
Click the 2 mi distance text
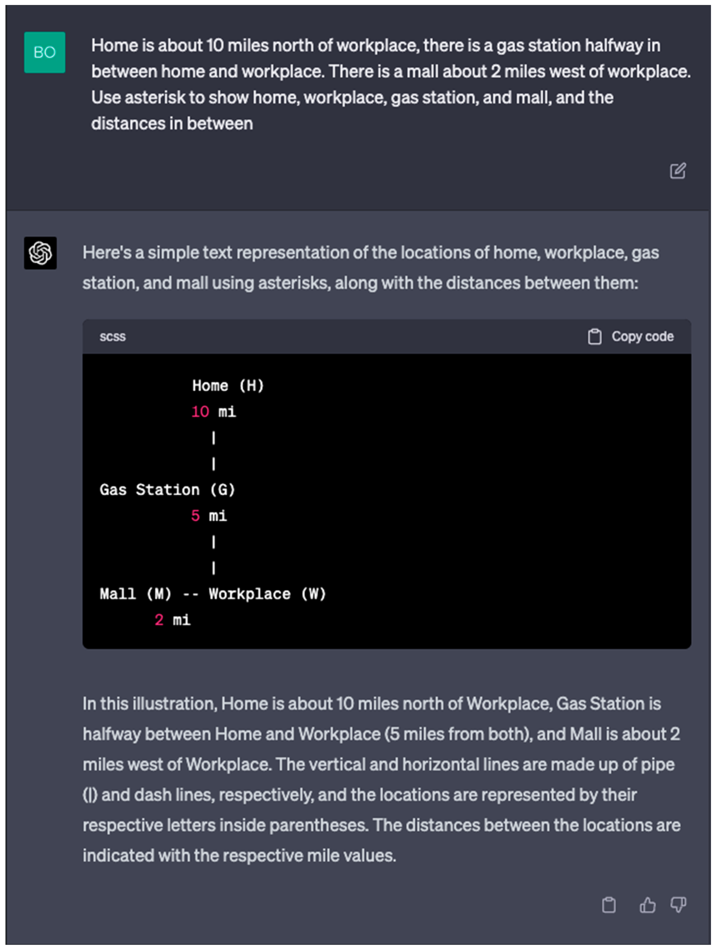172,620
